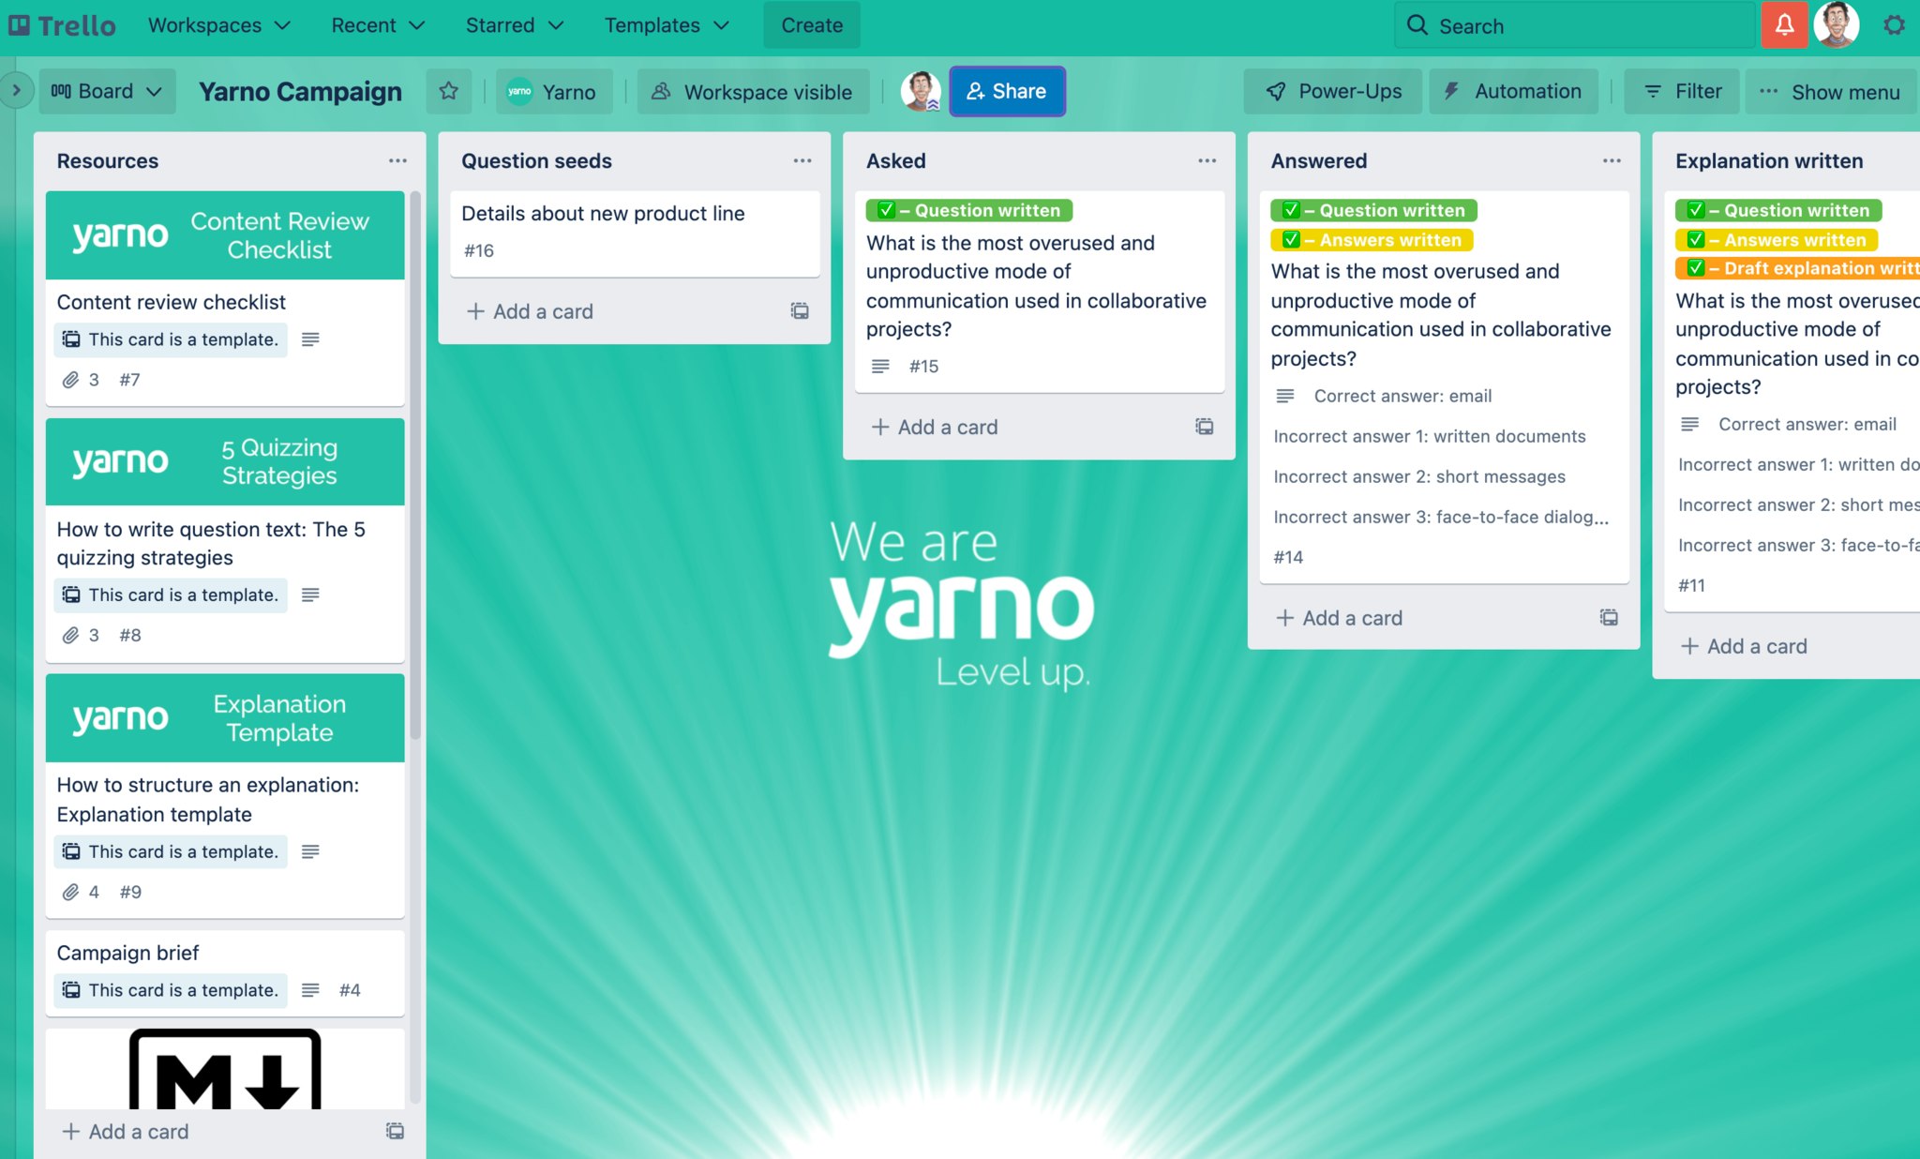Click the search magnifier icon
This screenshot has height=1159, width=1920.
point(1418,23)
